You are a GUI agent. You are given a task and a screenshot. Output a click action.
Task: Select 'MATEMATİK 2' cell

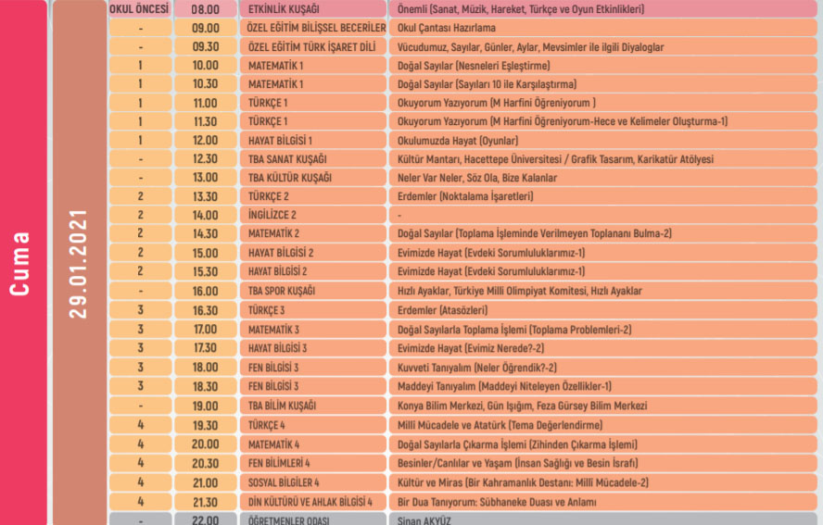[x=313, y=233]
